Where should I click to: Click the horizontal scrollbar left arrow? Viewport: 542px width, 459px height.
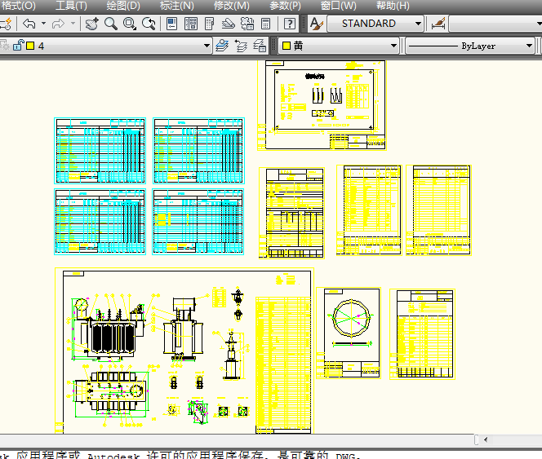(x=486, y=439)
